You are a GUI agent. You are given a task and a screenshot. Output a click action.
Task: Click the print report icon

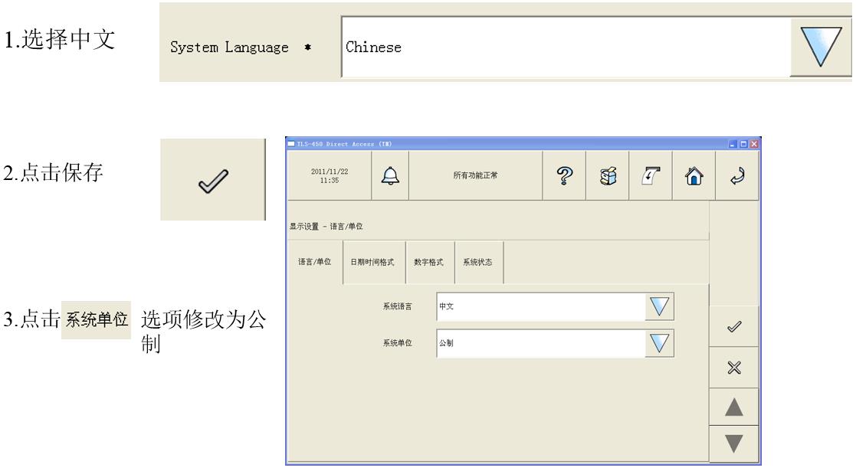[x=650, y=175]
